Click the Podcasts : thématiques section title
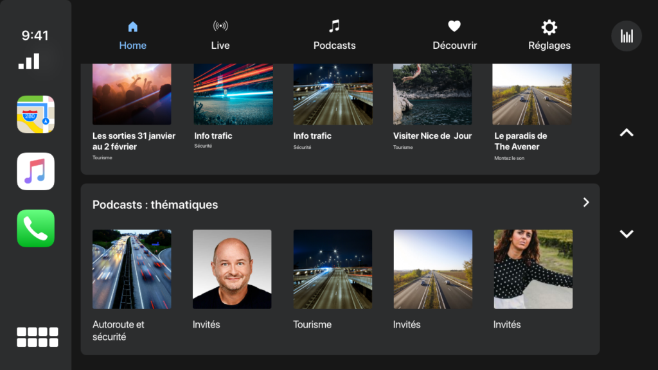This screenshot has width=658, height=370. (x=155, y=205)
